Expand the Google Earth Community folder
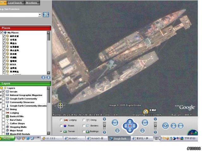This screenshot has height=151, width=202. click(x=1, y=99)
